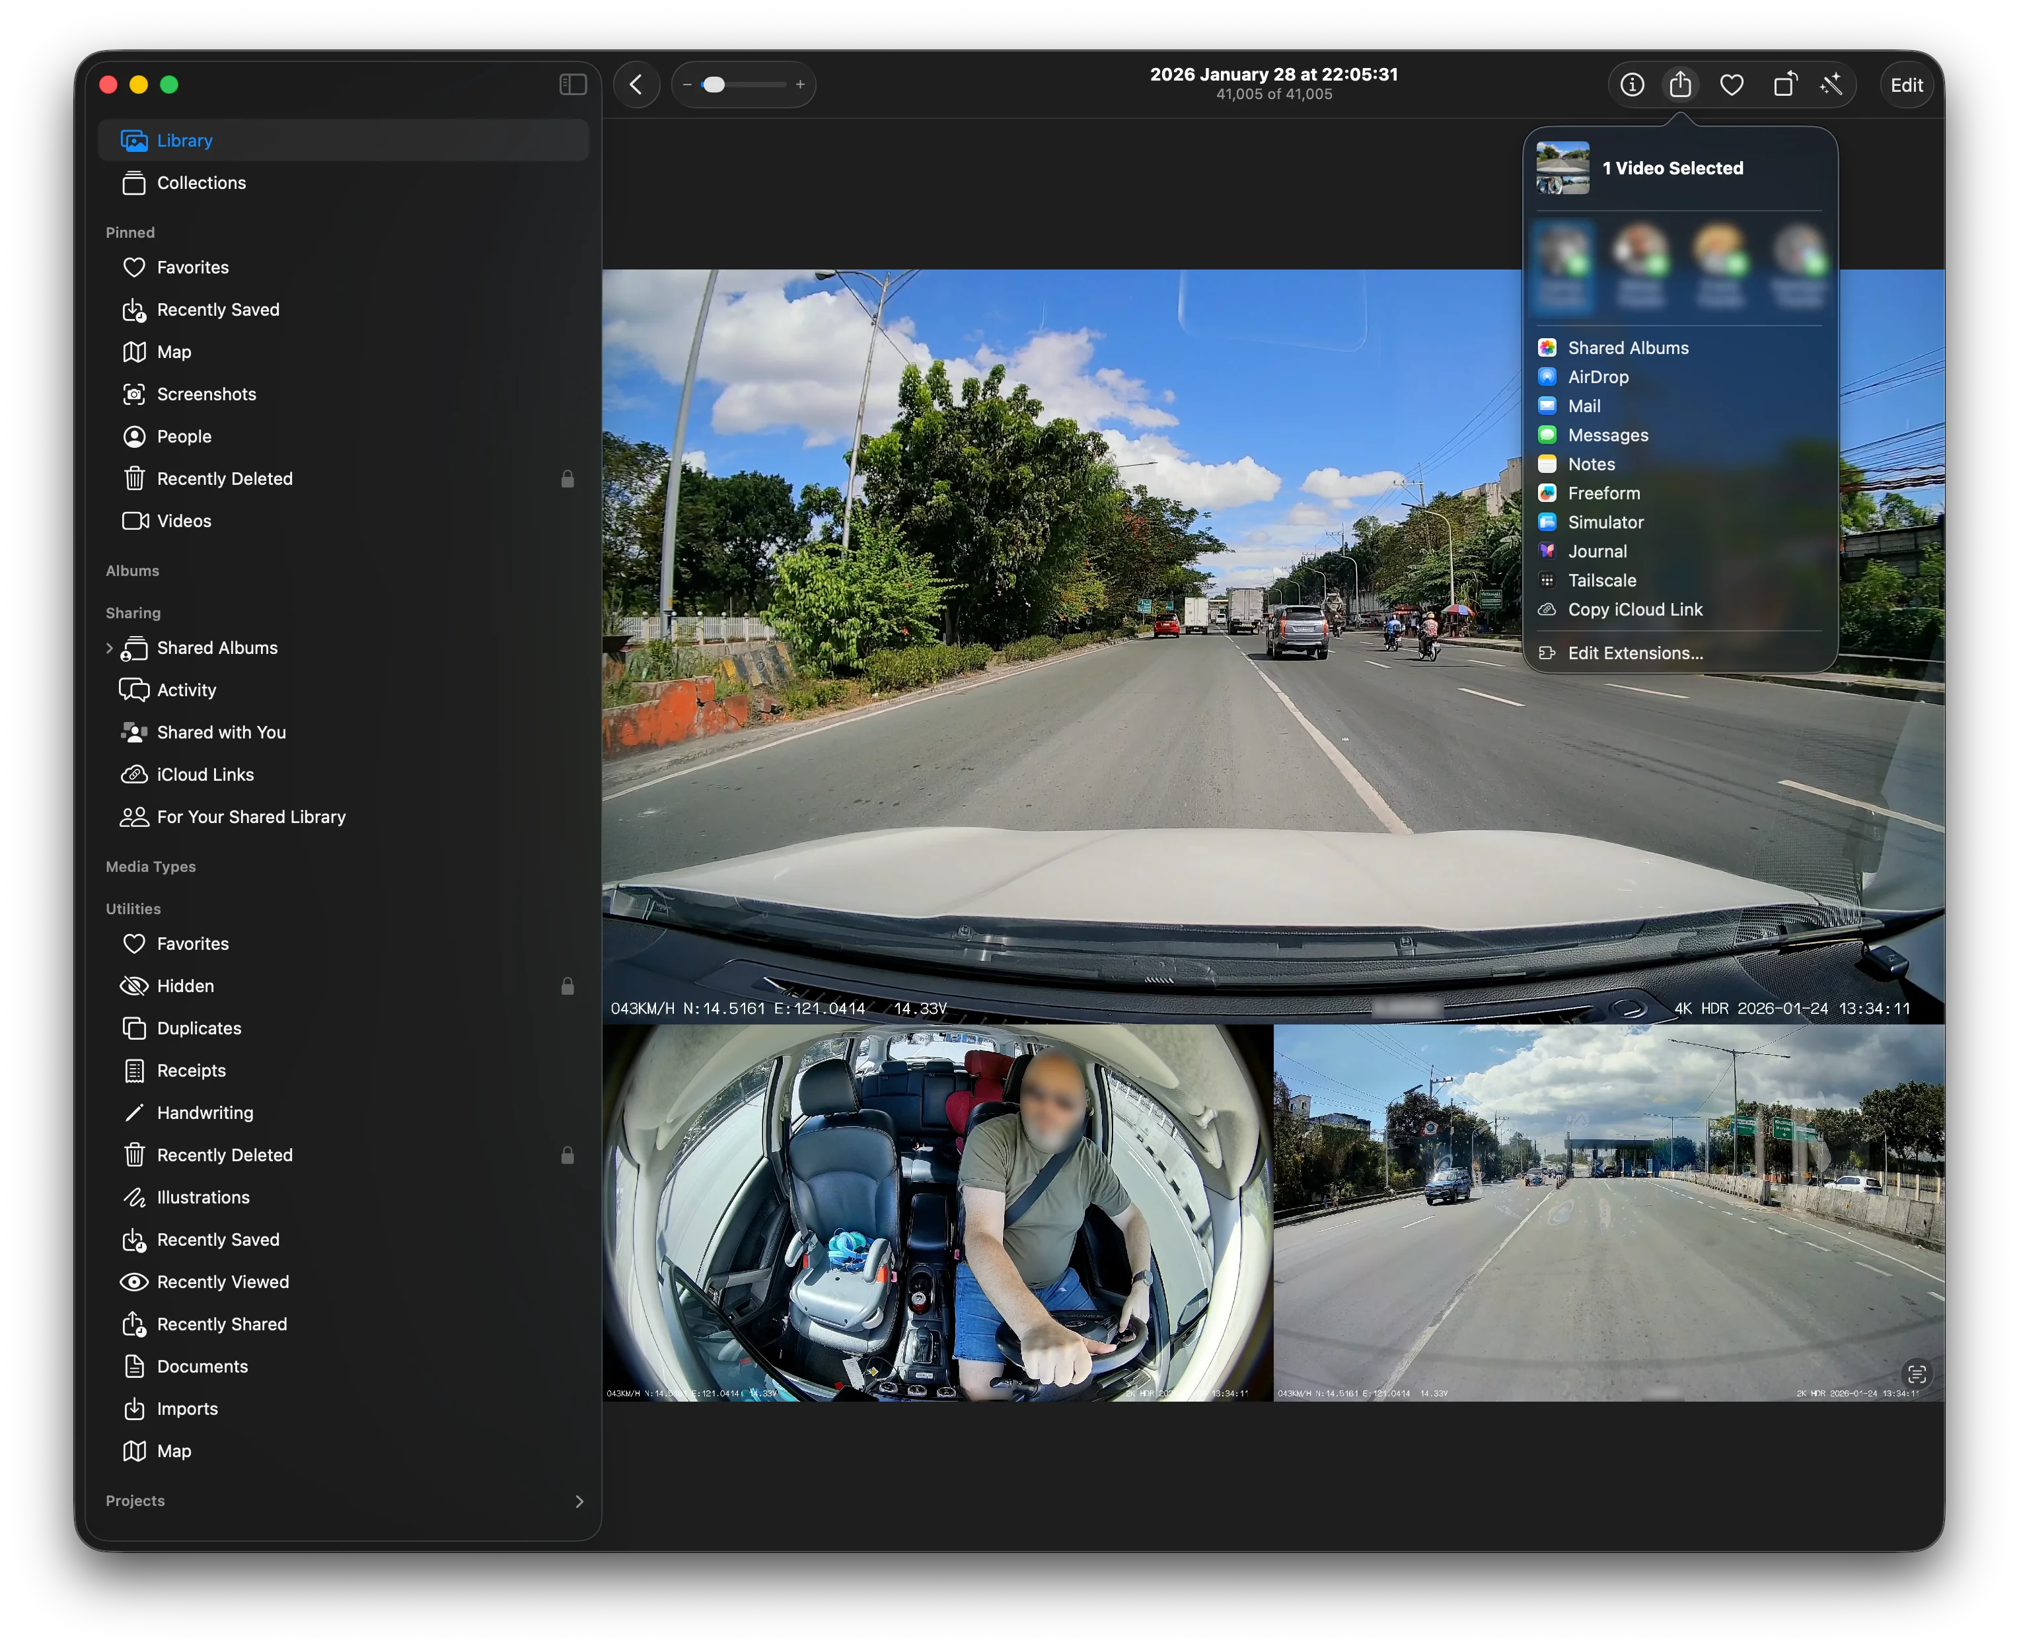This screenshot has height=1650, width=2019.
Task: Expand the Projects section
Action: click(x=579, y=1501)
